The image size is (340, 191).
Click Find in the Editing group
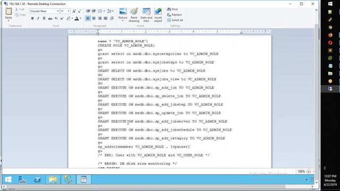pos(172,10)
